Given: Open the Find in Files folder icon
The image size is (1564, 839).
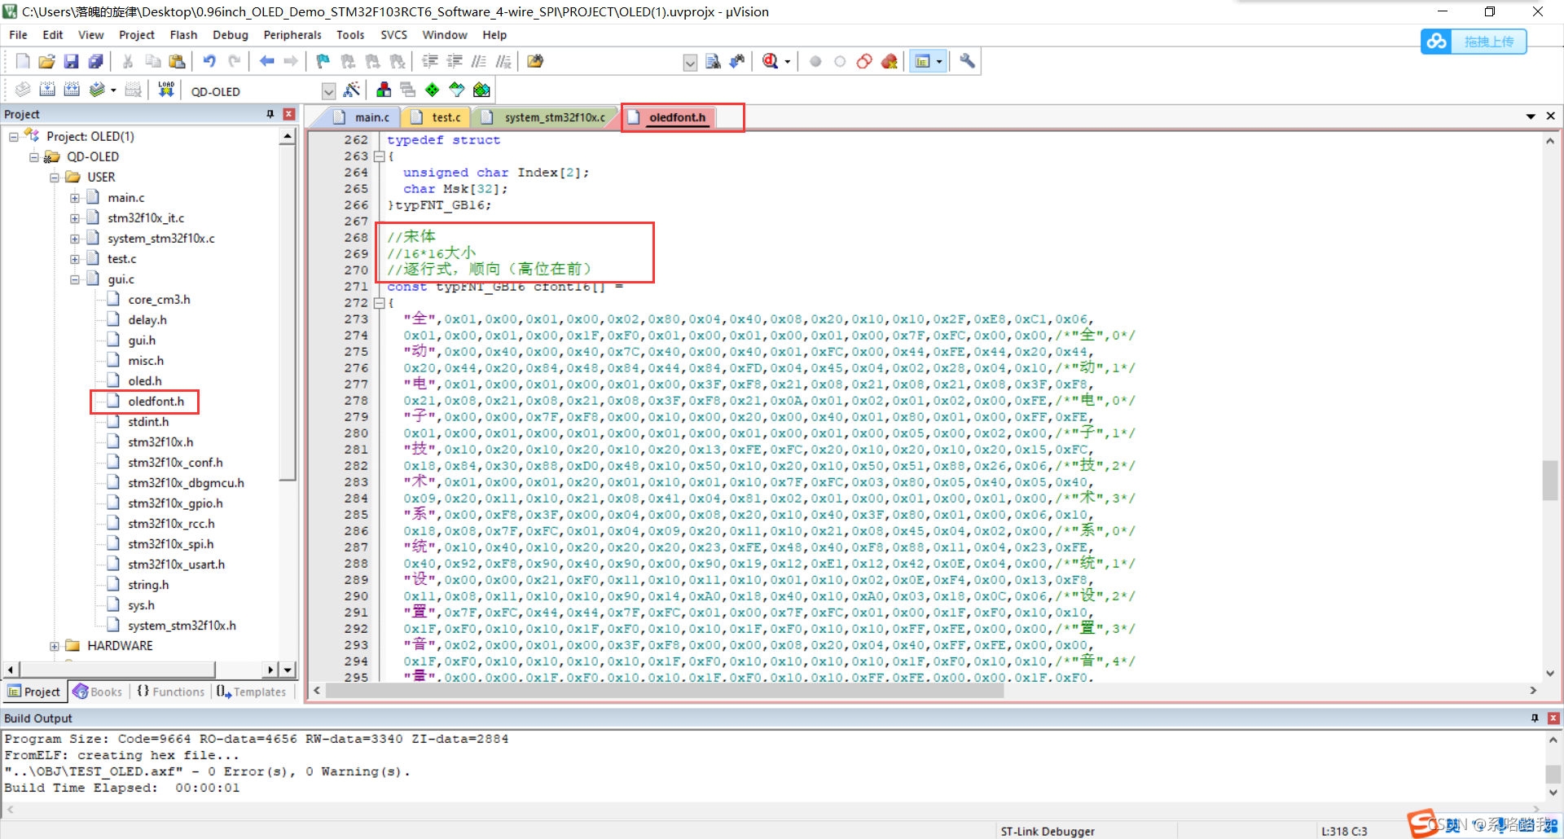Looking at the screenshot, I should point(535,61).
